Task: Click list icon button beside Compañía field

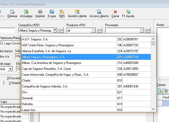Action: point(61,30)
